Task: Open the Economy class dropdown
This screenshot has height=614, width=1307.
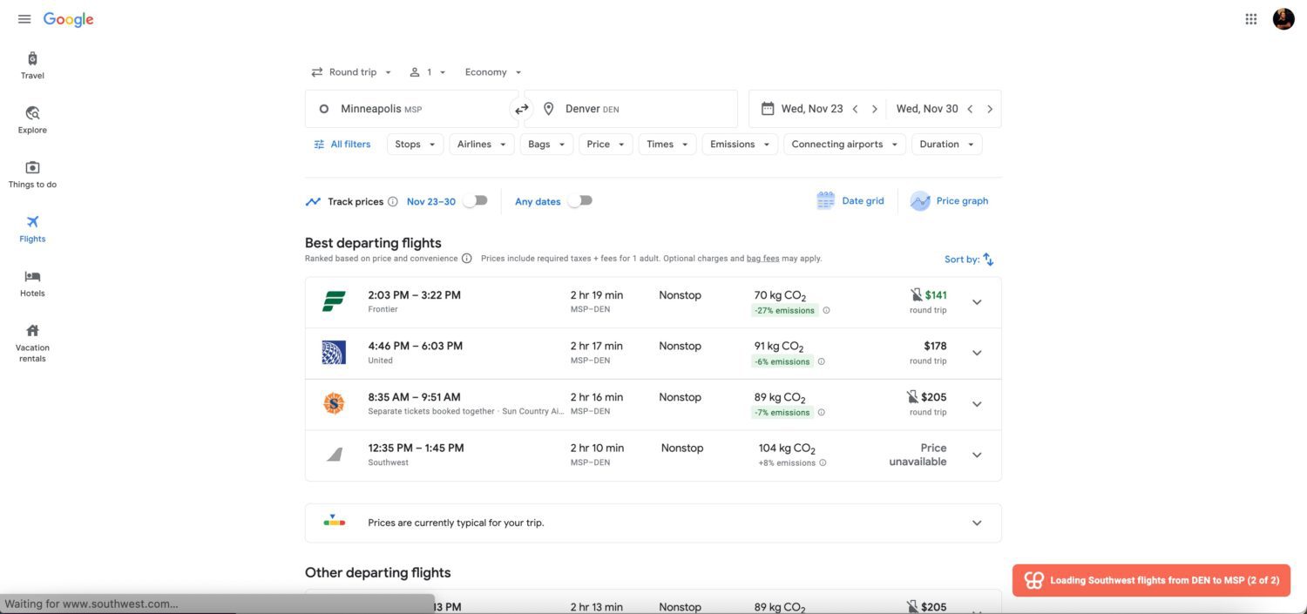Action: [493, 72]
